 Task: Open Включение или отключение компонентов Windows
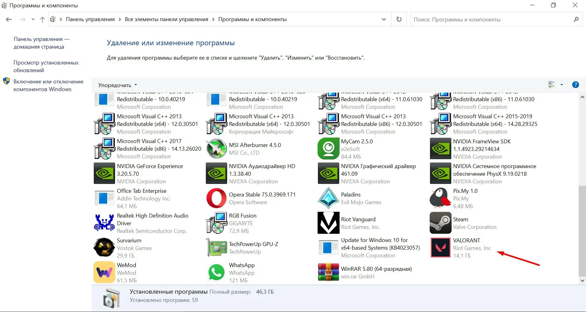(x=48, y=85)
